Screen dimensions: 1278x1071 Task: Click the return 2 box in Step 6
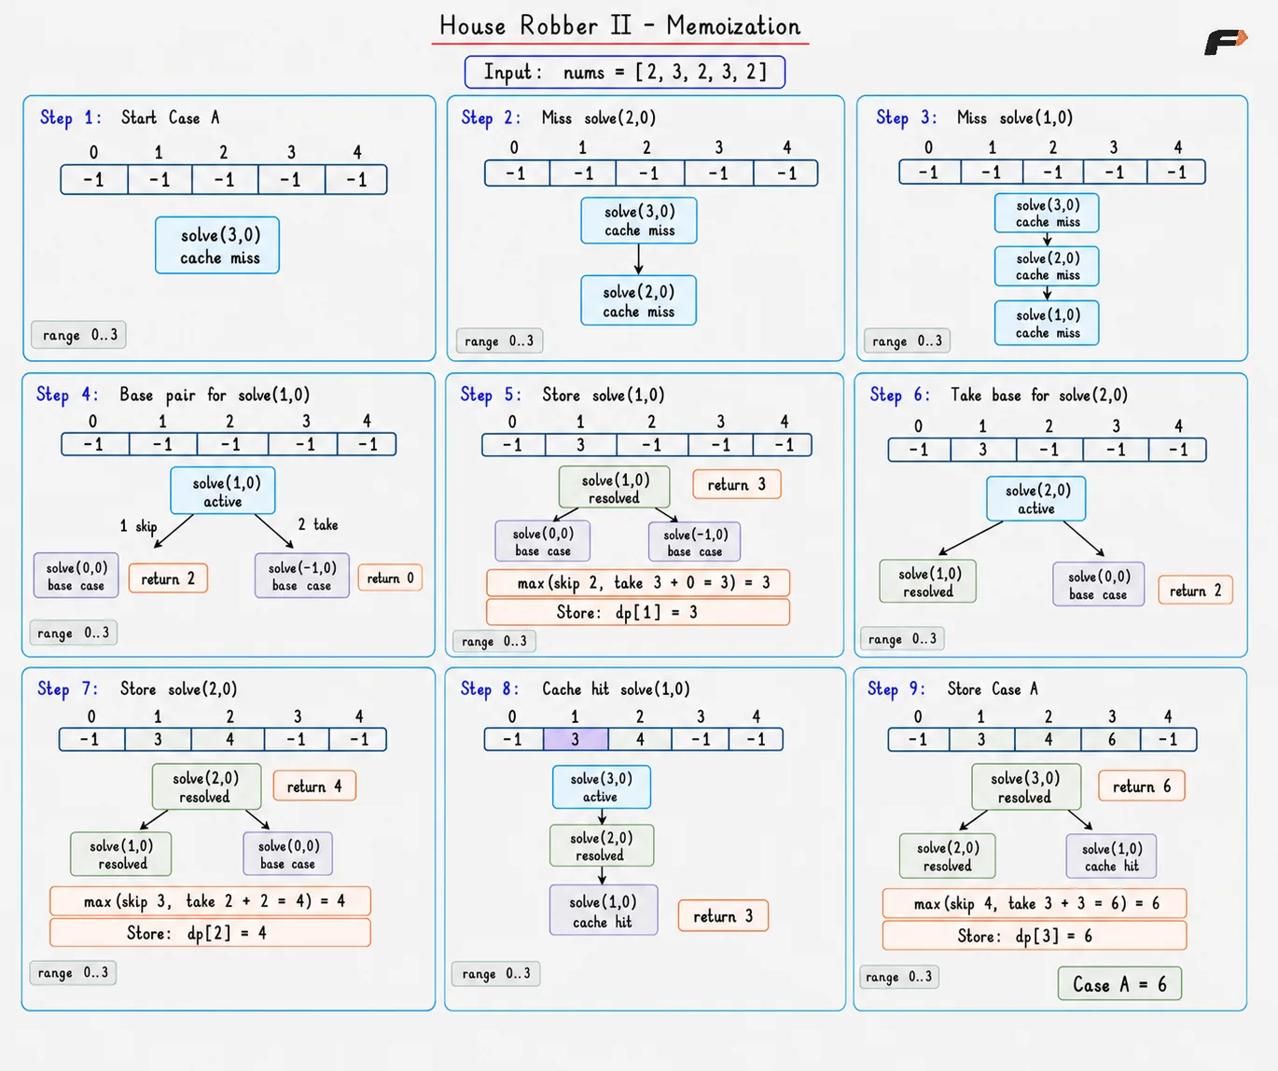(x=1195, y=591)
